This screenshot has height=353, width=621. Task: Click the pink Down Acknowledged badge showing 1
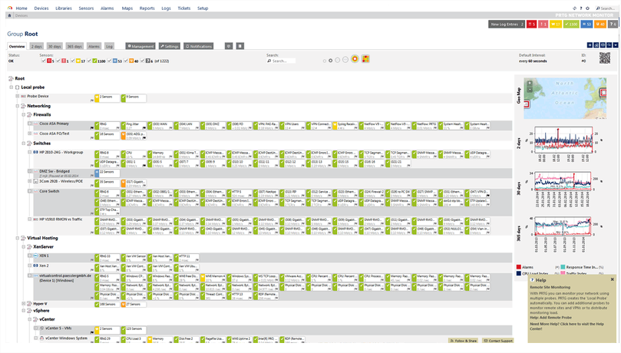(543, 24)
